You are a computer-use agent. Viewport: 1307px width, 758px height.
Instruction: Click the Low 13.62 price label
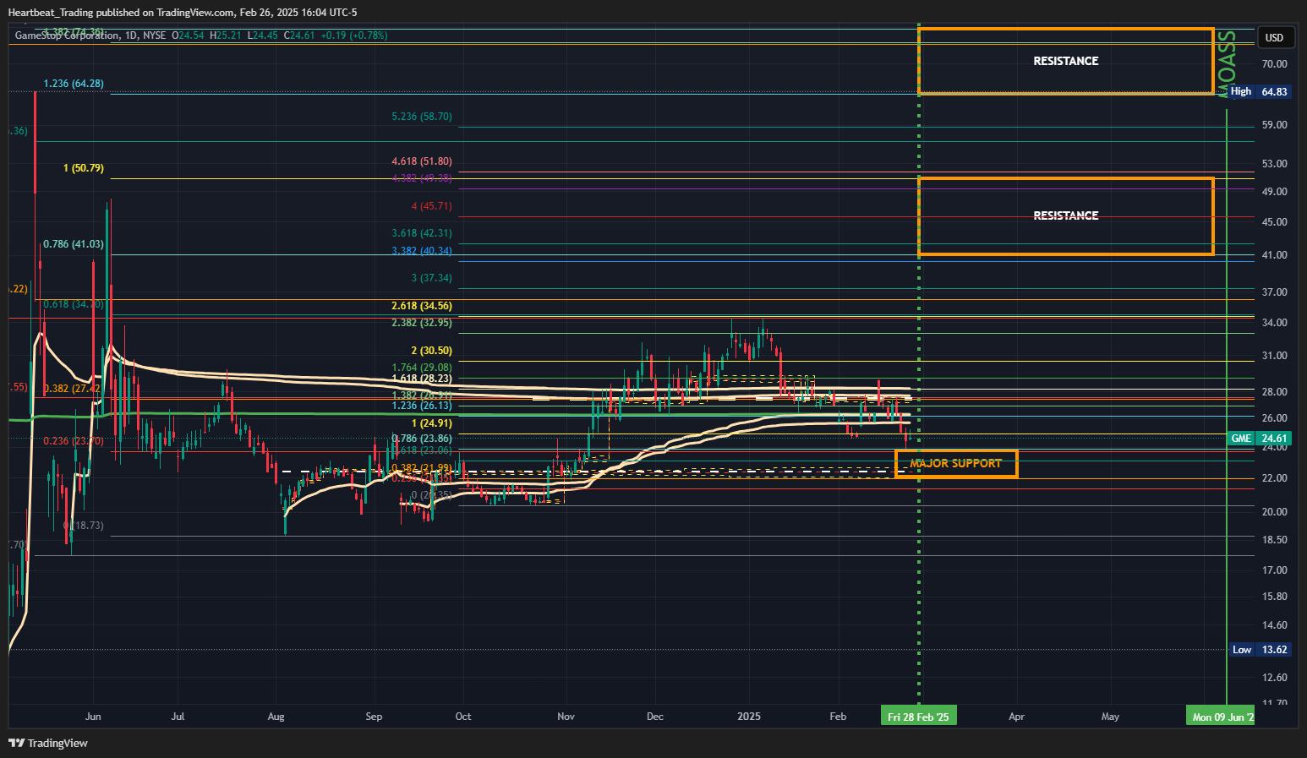tap(1259, 650)
